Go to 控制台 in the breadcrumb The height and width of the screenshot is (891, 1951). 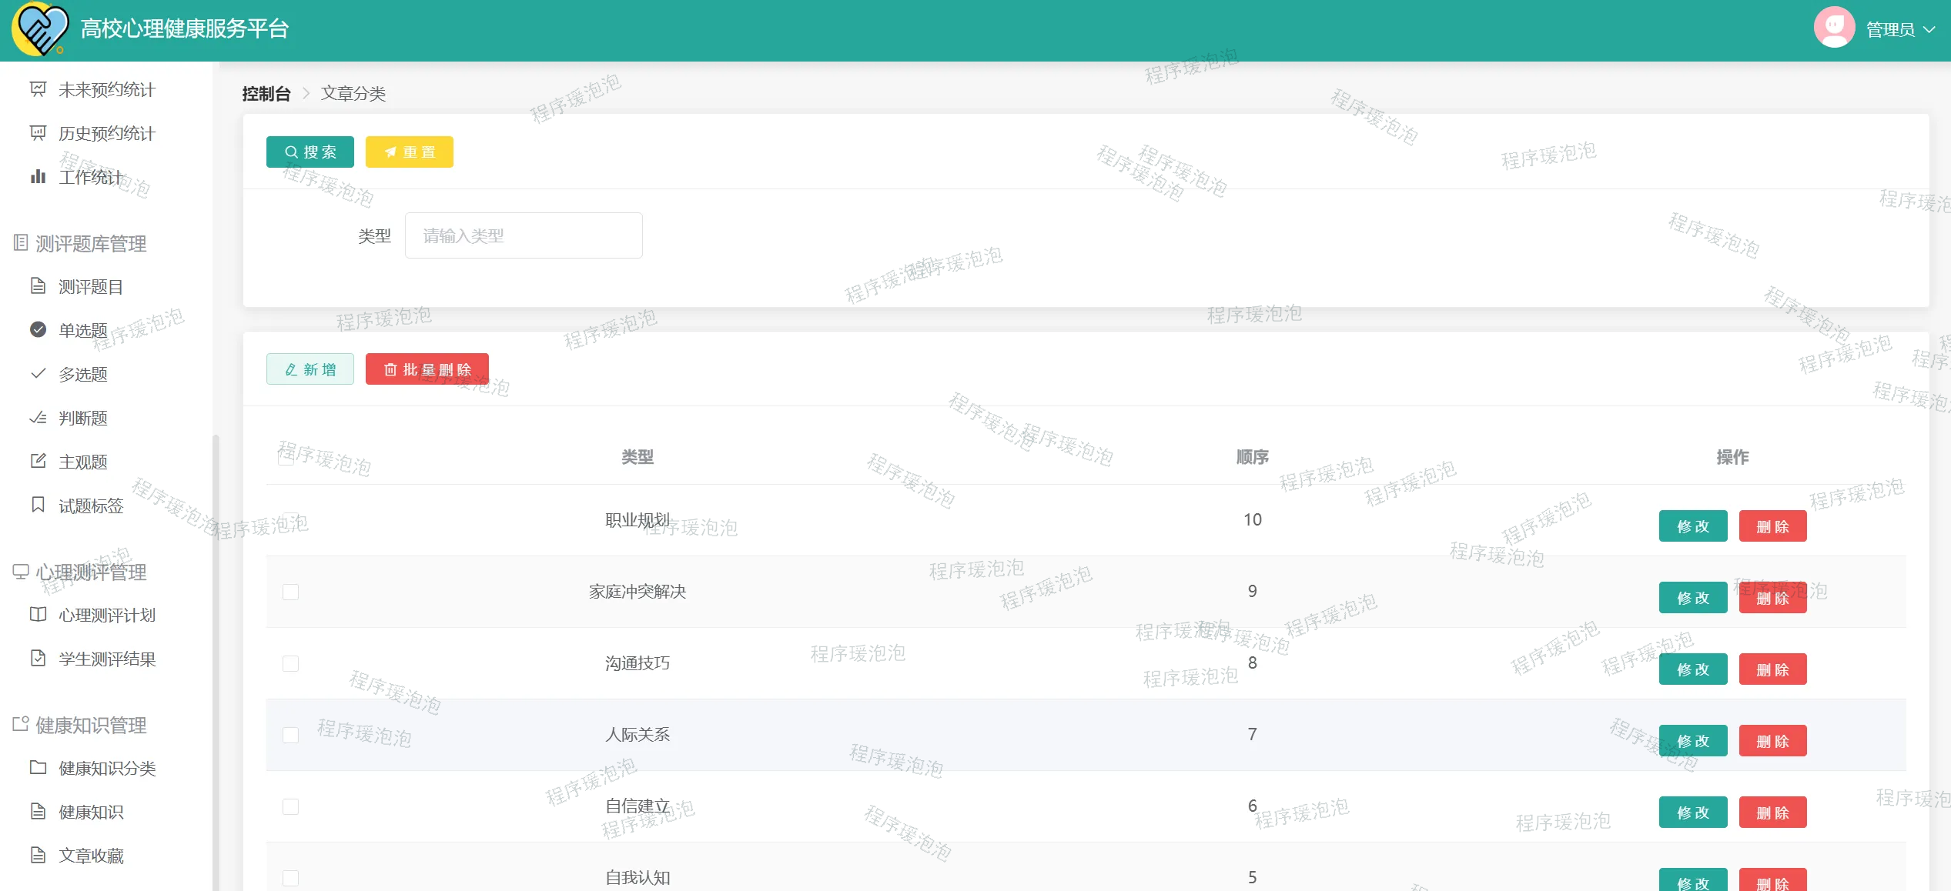point(266,94)
